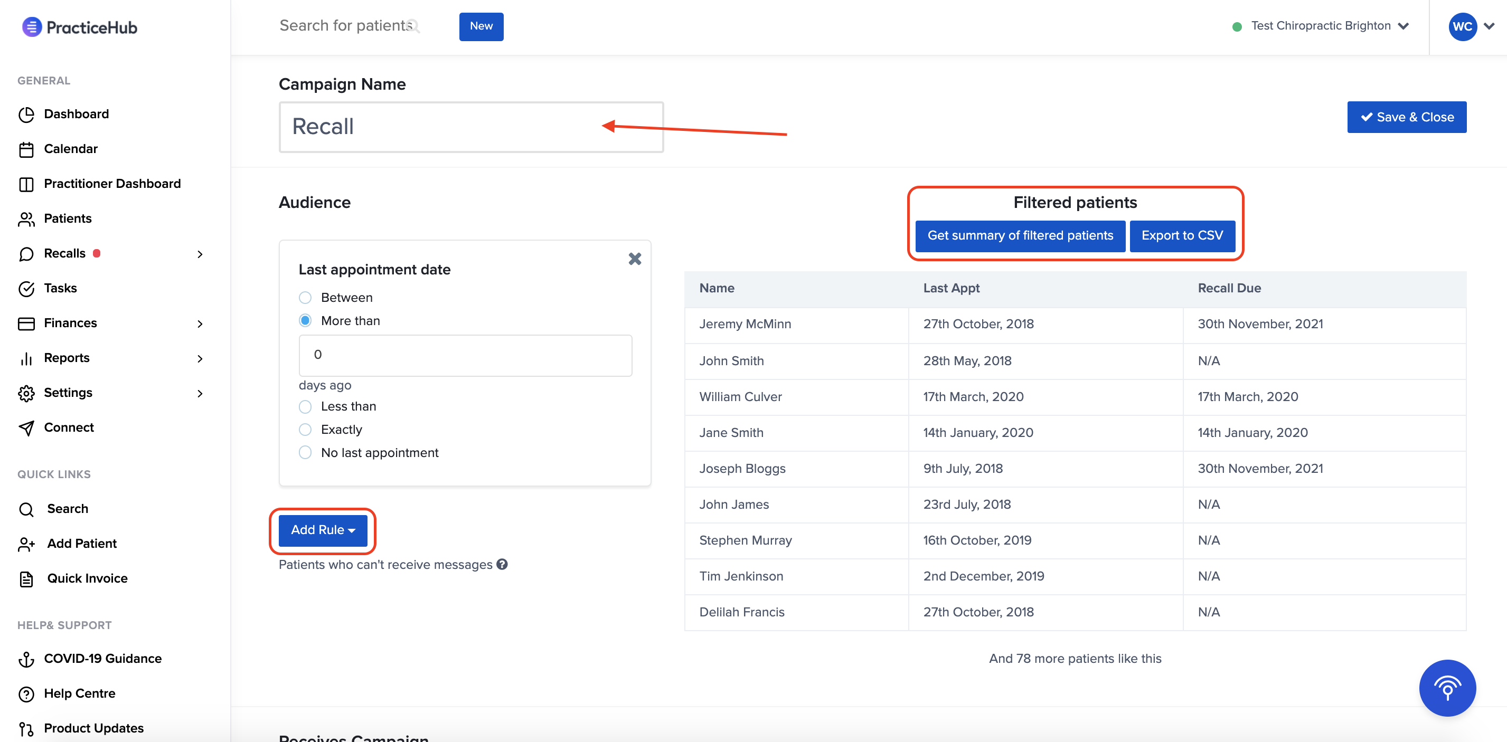Click the help question mark icon
The image size is (1507, 742).
point(502,564)
